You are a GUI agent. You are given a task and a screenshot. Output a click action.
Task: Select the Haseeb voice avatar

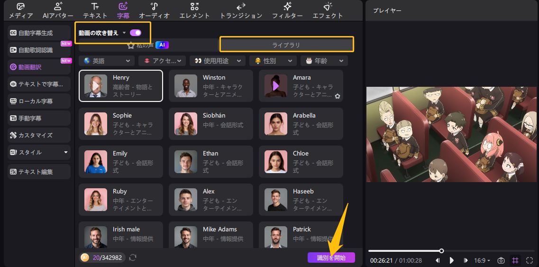click(276, 200)
